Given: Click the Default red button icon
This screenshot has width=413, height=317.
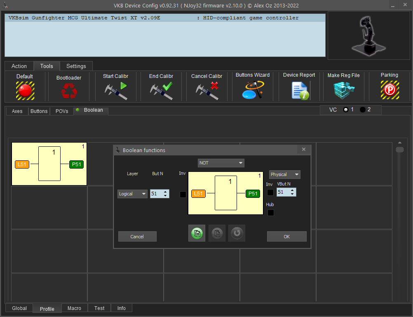Looking at the screenshot, I should [25, 90].
